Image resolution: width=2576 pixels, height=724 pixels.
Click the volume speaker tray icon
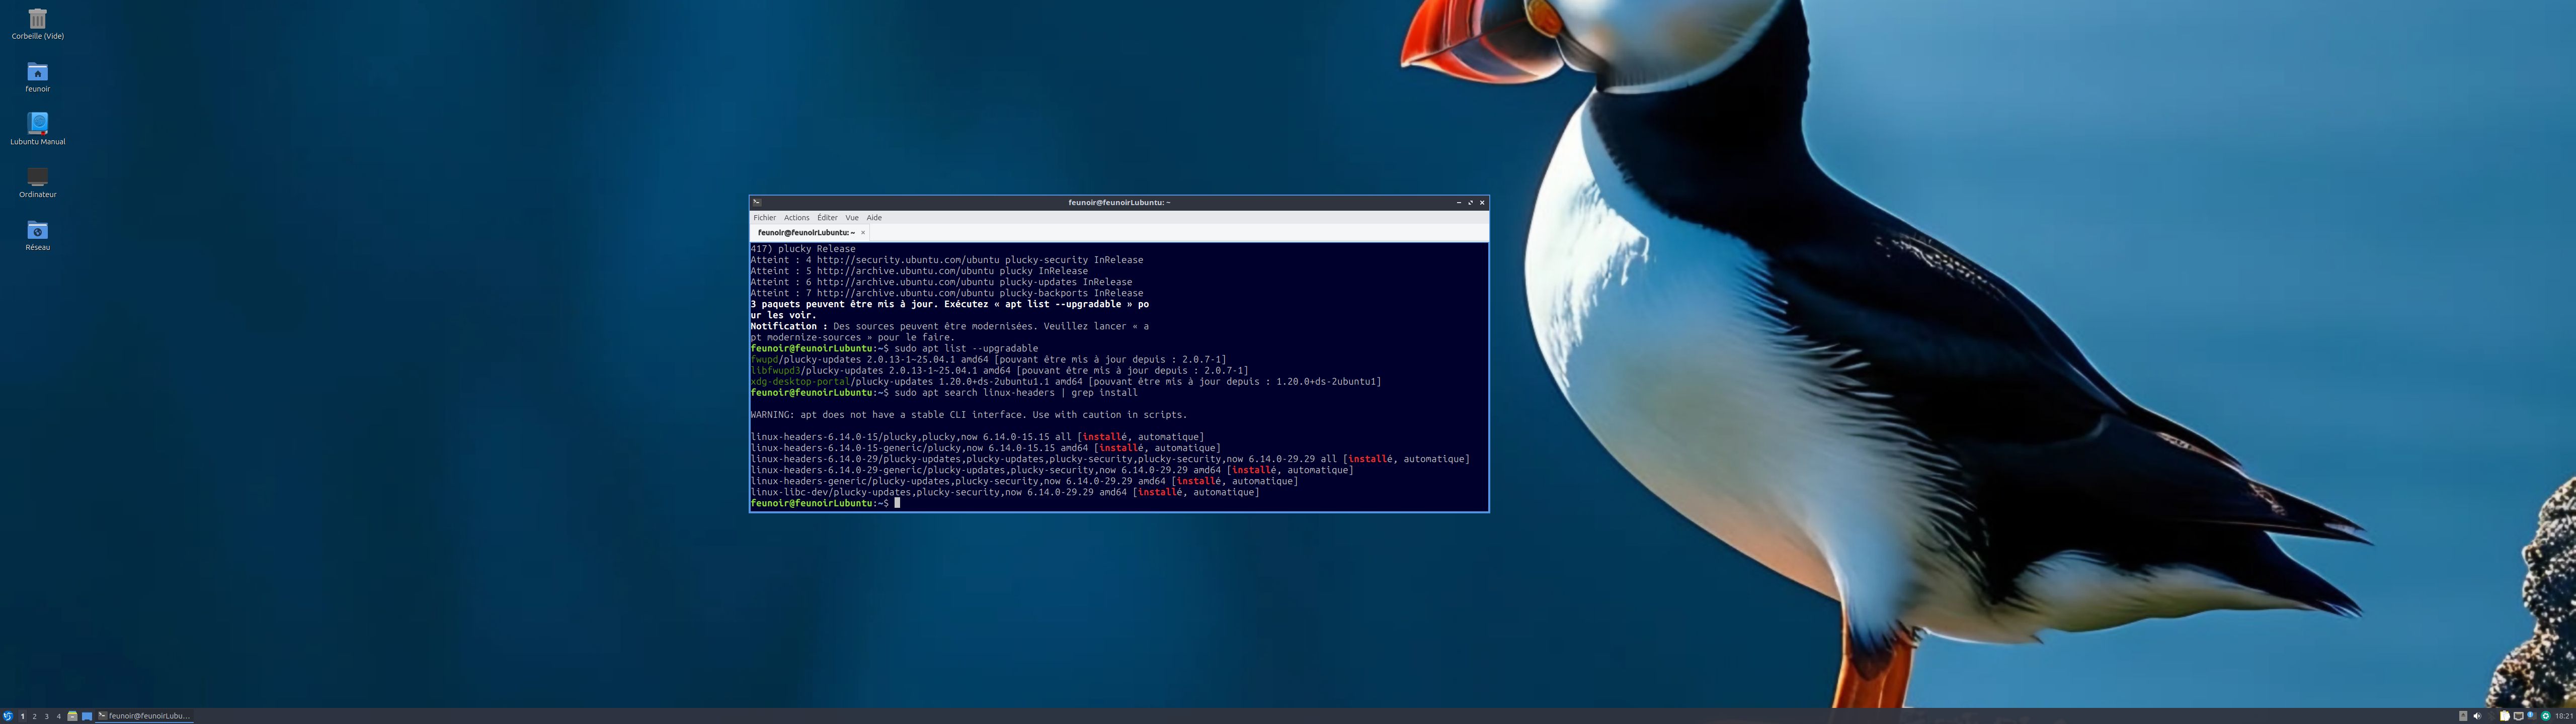2477,716
